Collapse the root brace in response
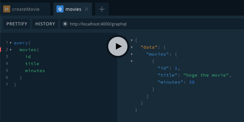The height and width of the screenshot is (122, 244). (x=132, y=40)
